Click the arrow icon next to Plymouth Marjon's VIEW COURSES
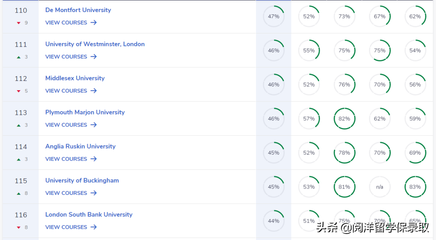This screenshot has height=240, width=436. [x=94, y=125]
